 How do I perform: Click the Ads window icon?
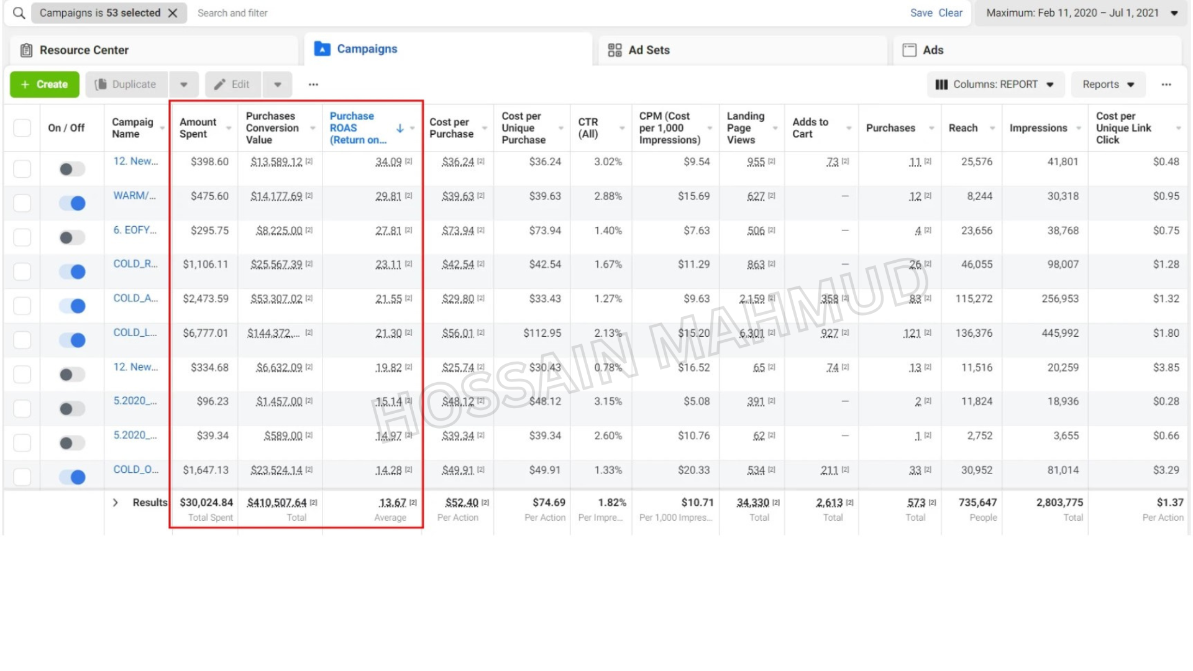pos(909,50)
